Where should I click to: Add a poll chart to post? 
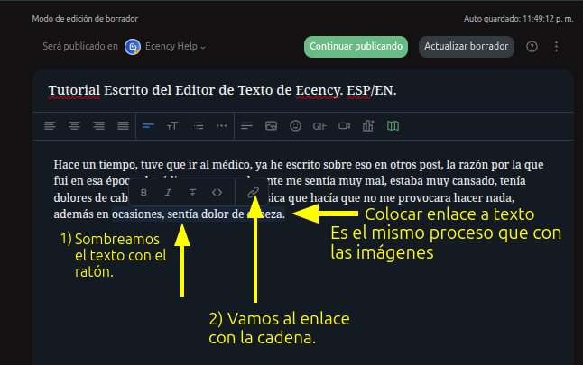tap(368, 125)
